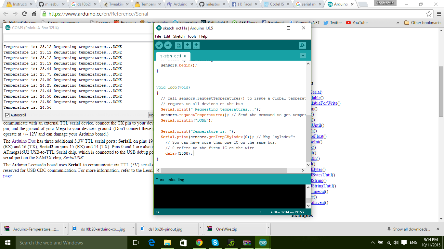Click the Arduino icon in taskbar
Screen dimensions: 444x249
(x=263, y=243)
